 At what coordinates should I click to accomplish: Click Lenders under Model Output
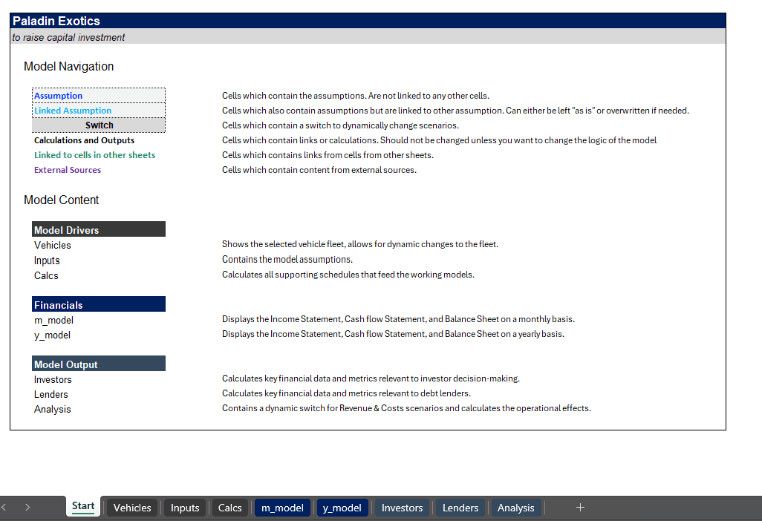[x=51, y=395]
